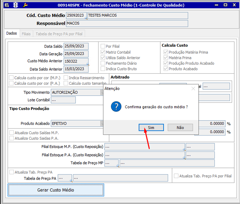
Task: Click the traffic light icon in title bar
Action: point(15,5)
